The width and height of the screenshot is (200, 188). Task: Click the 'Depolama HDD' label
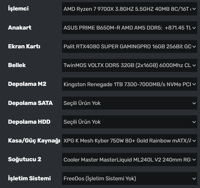tap(29, 122)
